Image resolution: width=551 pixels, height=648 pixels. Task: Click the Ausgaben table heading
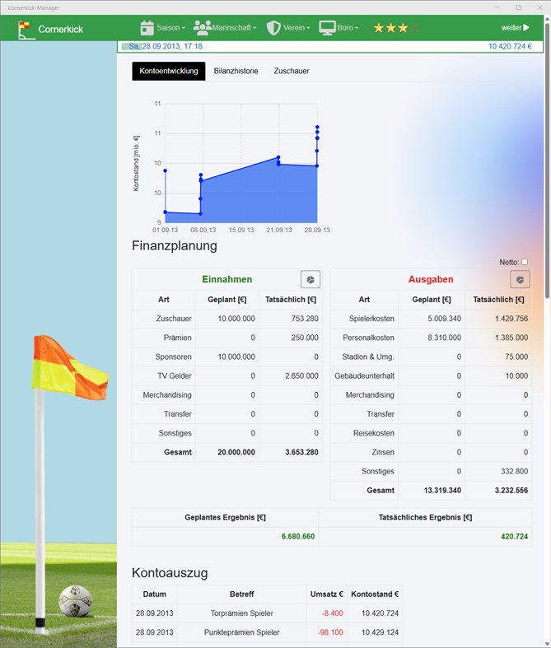[431, 279]
